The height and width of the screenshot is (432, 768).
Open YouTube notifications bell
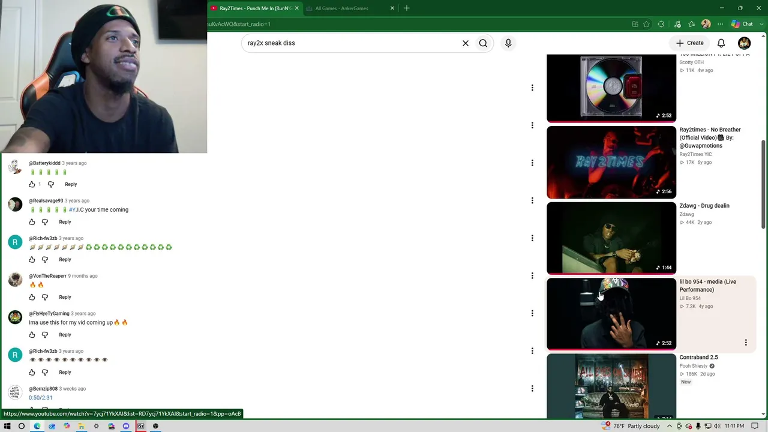(x=721, y=43)
